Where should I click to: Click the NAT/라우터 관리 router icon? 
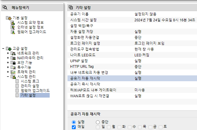click(x=13, y=58)
